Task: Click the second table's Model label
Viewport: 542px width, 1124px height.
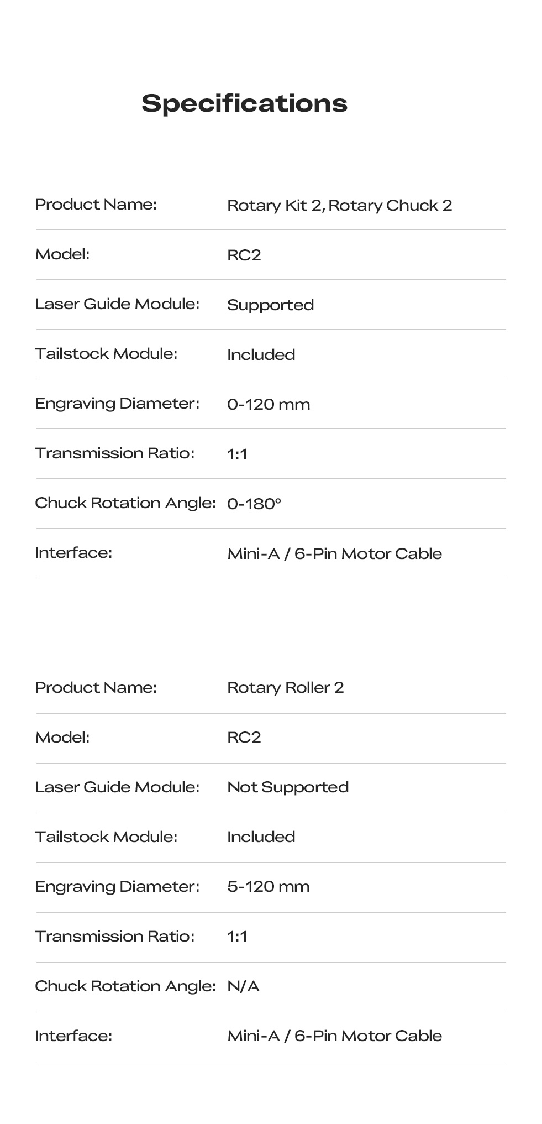Action: [x=62, y=738]
